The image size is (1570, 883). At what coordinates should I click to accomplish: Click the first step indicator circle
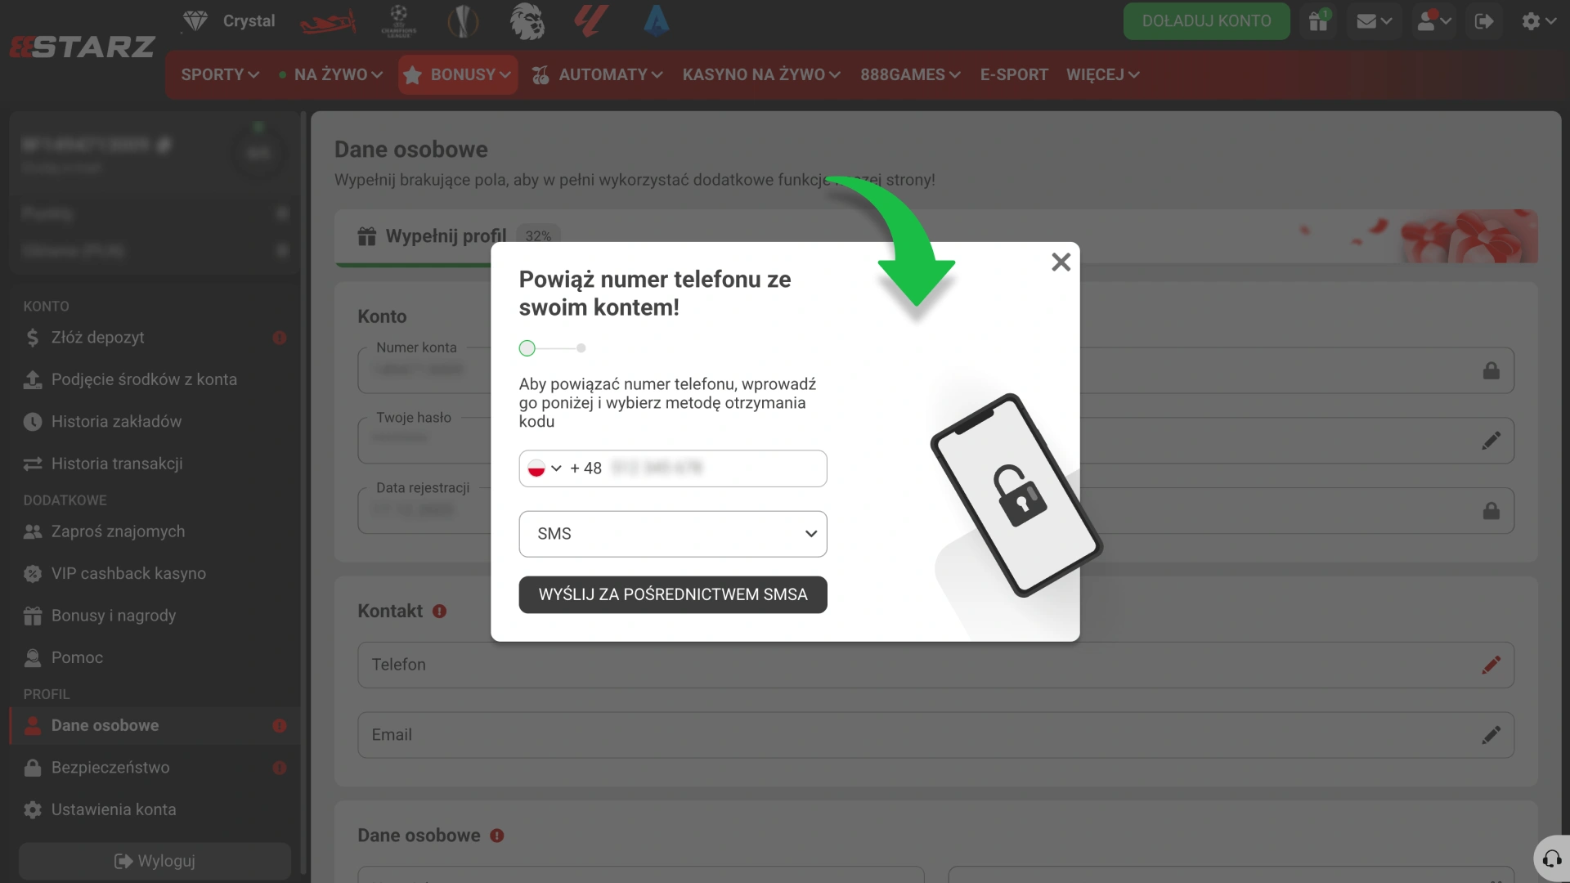tap(527, 348)
